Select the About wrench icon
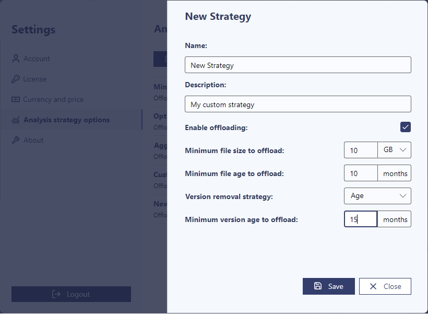Viewport: 428px width, 314px height. (16, 140)
